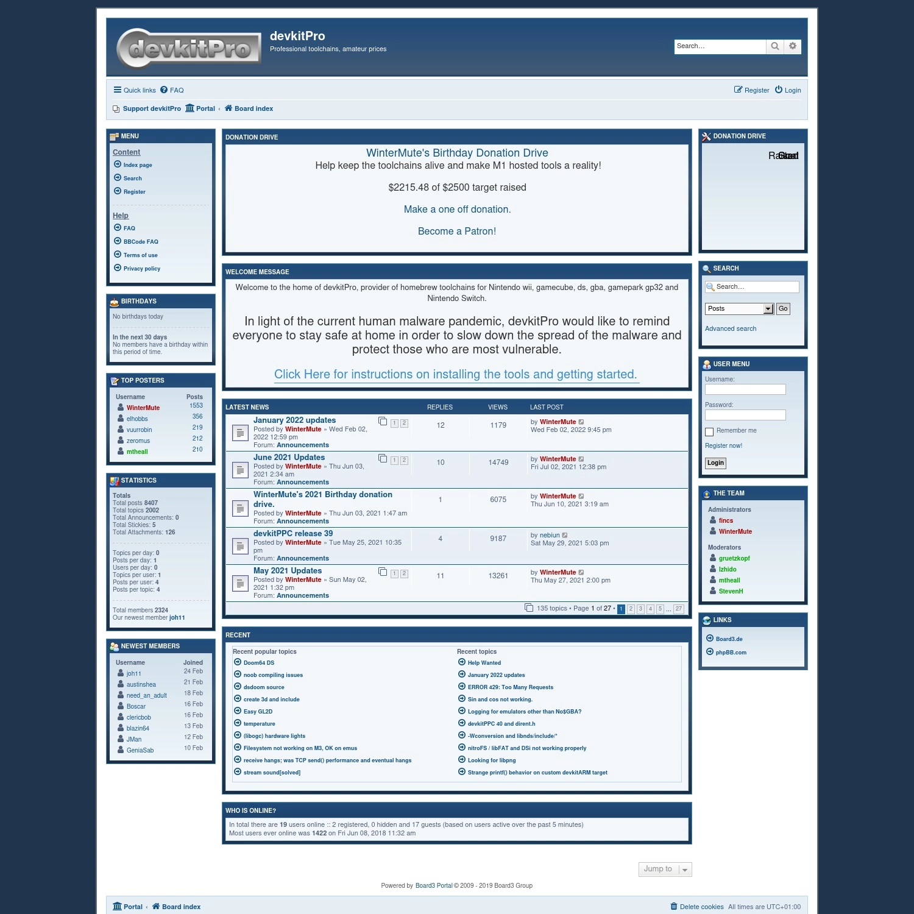Viewport: 914px width, 914px height.
Task: Open the Posts dropdown in Search panel
Action: (739, 309)
